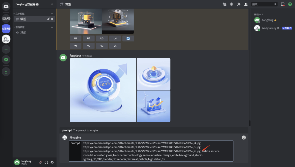Upscale image with U4 button
Screen dimensions: 295x167
(115, 39)
